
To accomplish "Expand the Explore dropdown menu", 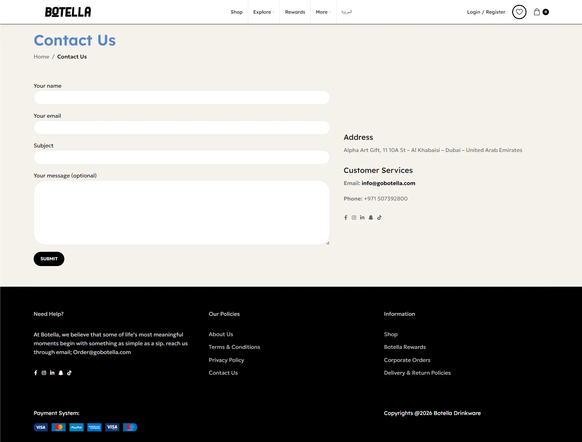I will click(264, 12).
